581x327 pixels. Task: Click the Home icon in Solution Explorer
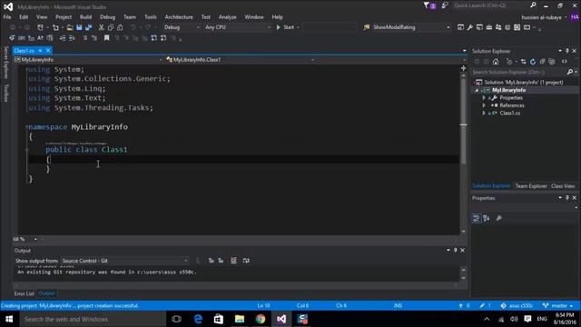[x=496, y=62]
